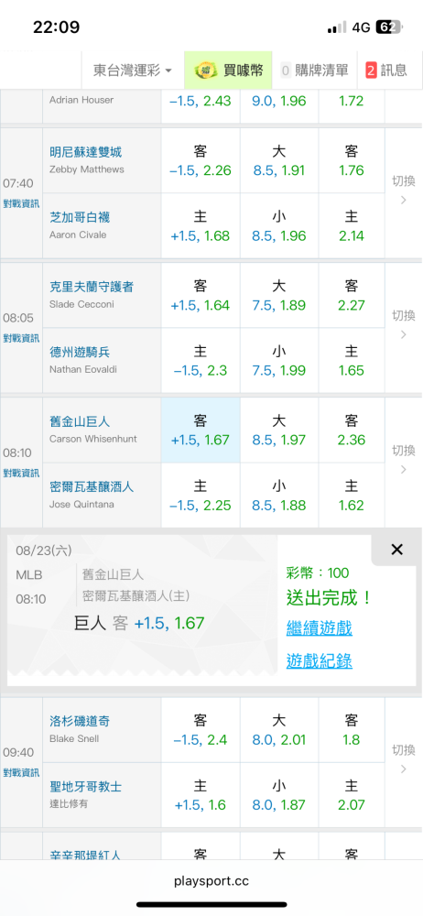Open 購牌清單 cart list
The width and height of the screenshot is (423, 916).
(315, 71)
